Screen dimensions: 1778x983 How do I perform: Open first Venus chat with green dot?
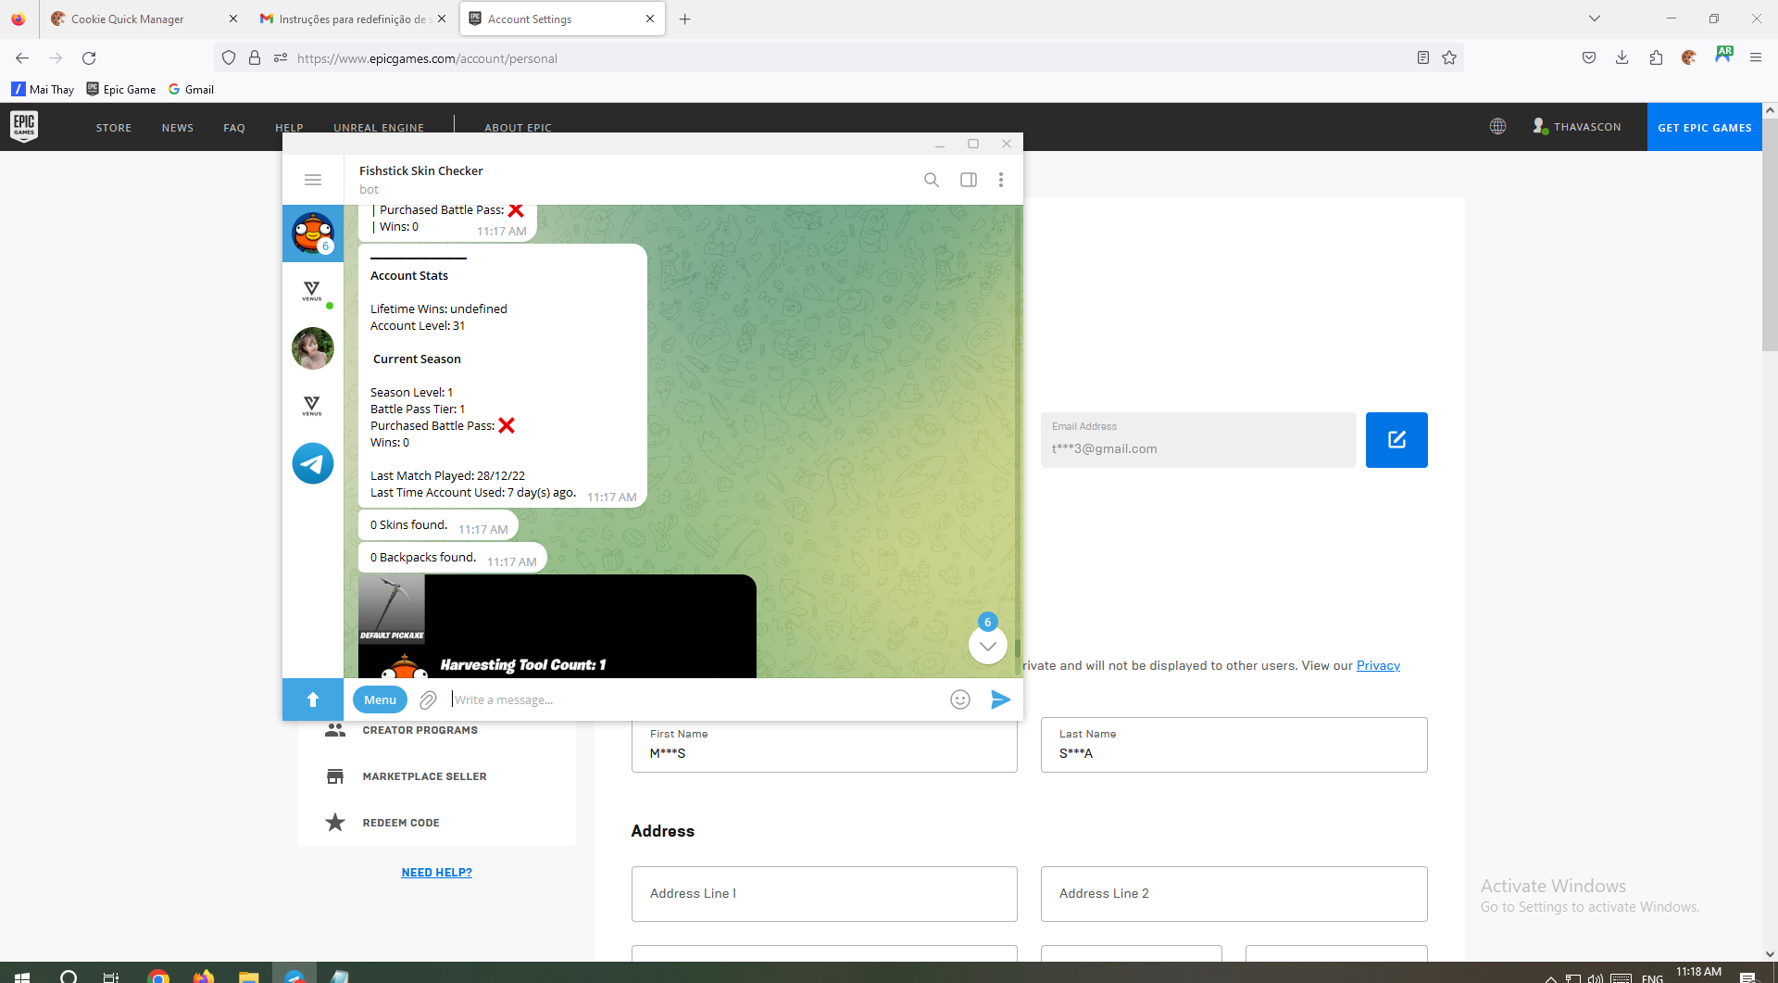point(312,291)
